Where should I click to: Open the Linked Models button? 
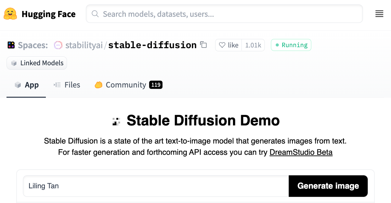pos(37,63)
